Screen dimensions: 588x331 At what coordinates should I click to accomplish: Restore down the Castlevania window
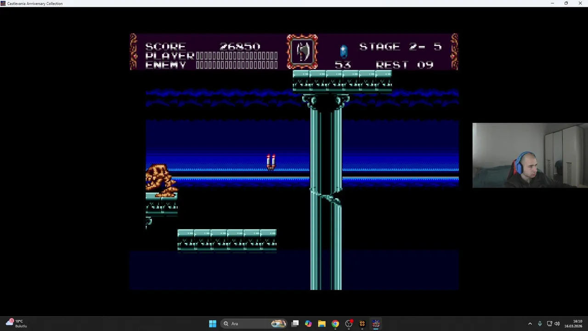(x=566, y=3)
